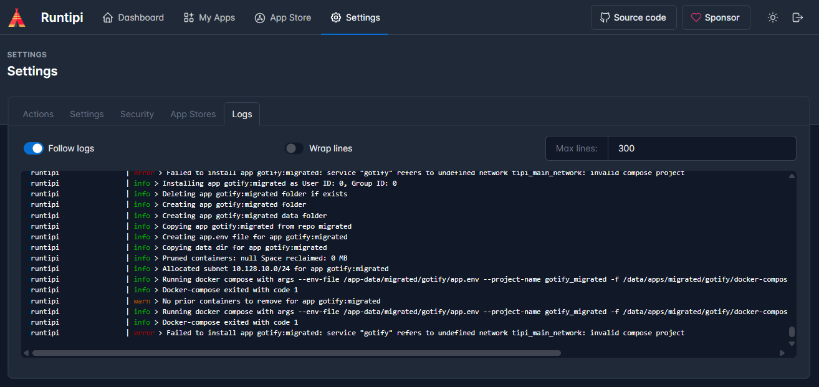Viewport: 819px width, 387px height.
Task: Open the App Stores tab
Action: 193,114
